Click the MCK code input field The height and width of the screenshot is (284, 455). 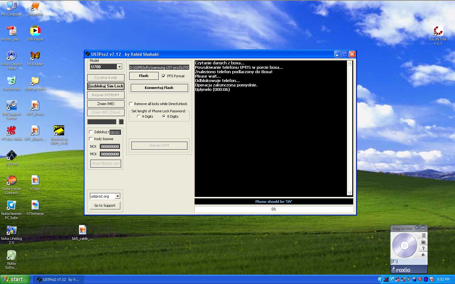click(x=110, y=154)
